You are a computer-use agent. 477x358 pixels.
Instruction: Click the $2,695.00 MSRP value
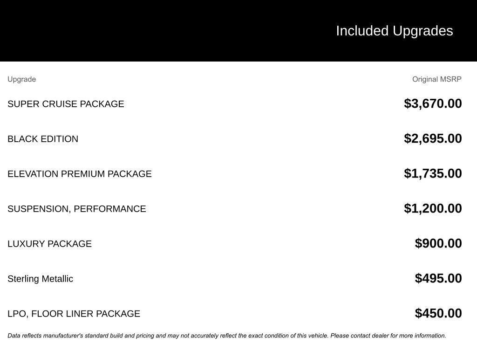(433, 138)
